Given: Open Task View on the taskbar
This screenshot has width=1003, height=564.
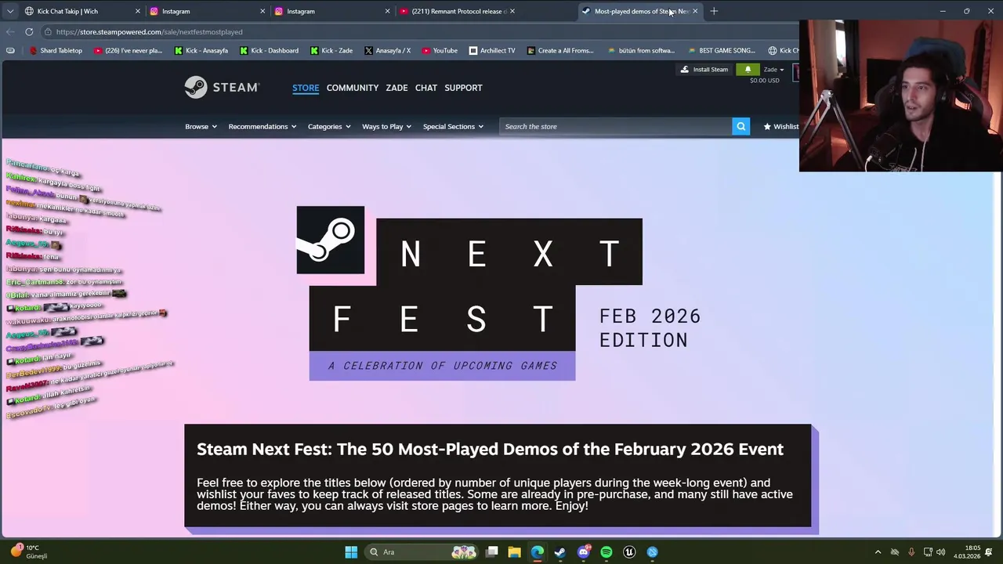Looking at the screenshot, I should click(x=491, y=552).
